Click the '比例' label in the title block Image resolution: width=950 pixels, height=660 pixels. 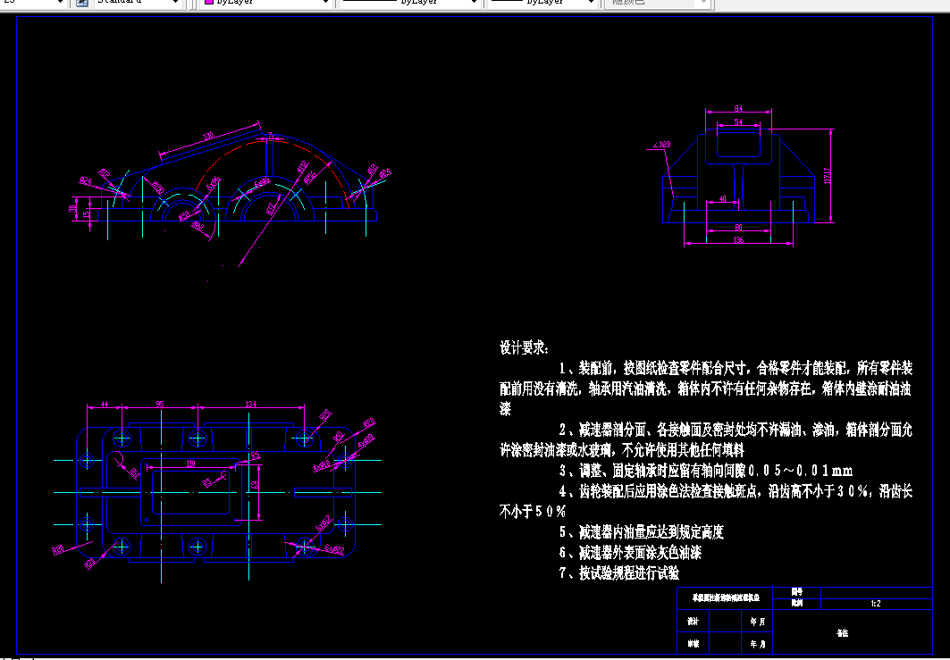tap(796, 604)
